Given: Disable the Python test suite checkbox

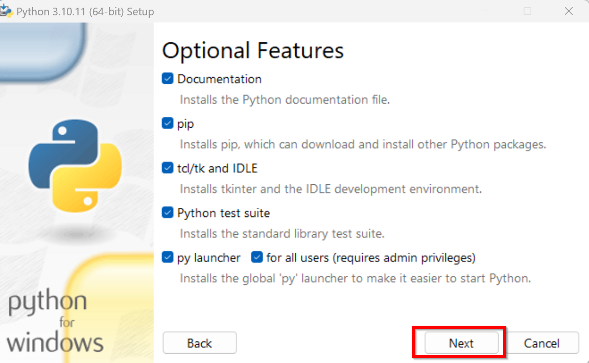Looking at the screenshot, I should [168, 212].
